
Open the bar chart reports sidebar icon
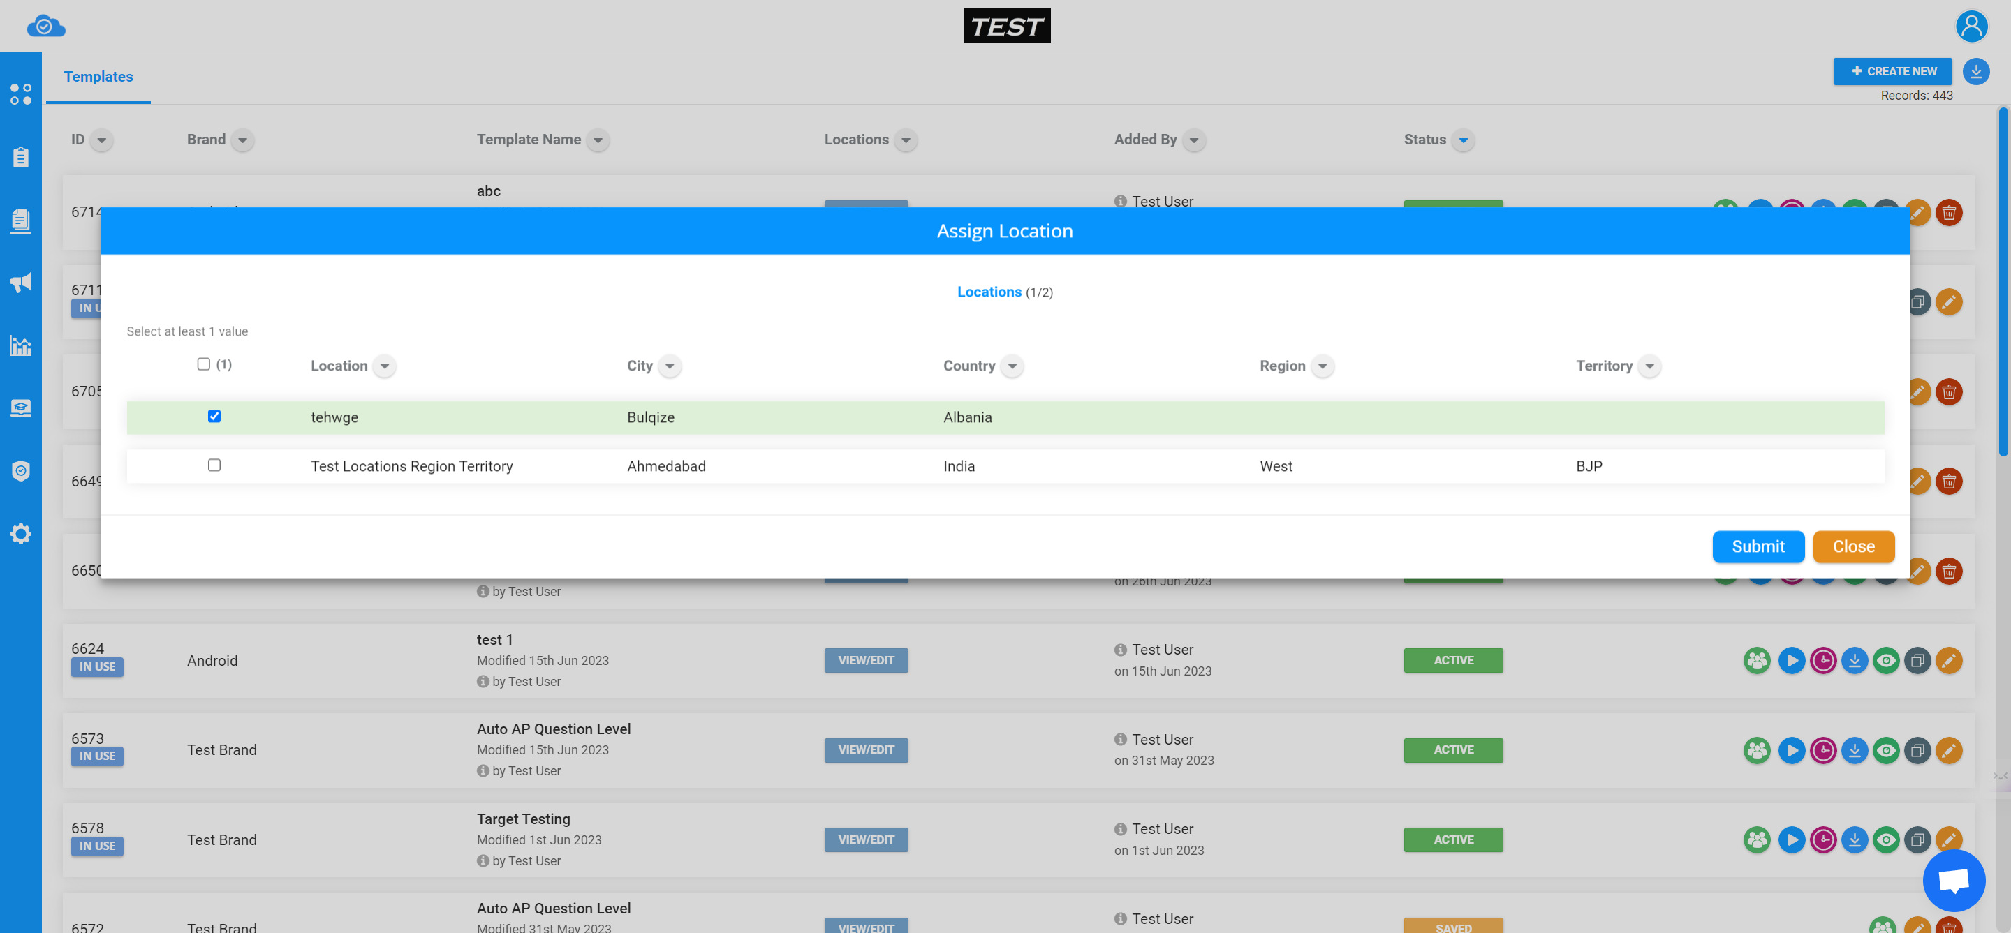(21, 345)
